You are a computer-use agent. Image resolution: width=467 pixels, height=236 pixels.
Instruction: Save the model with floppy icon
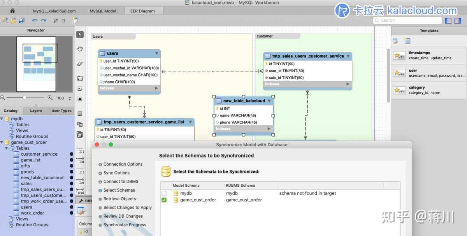(21, 20)
